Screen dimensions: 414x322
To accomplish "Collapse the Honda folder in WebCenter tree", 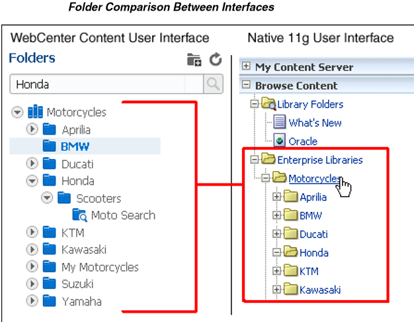I will coord(32,180).
